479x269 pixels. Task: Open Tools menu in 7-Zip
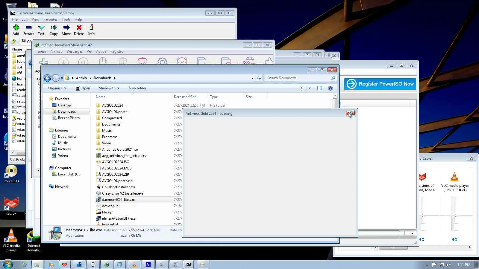(66, 19)
